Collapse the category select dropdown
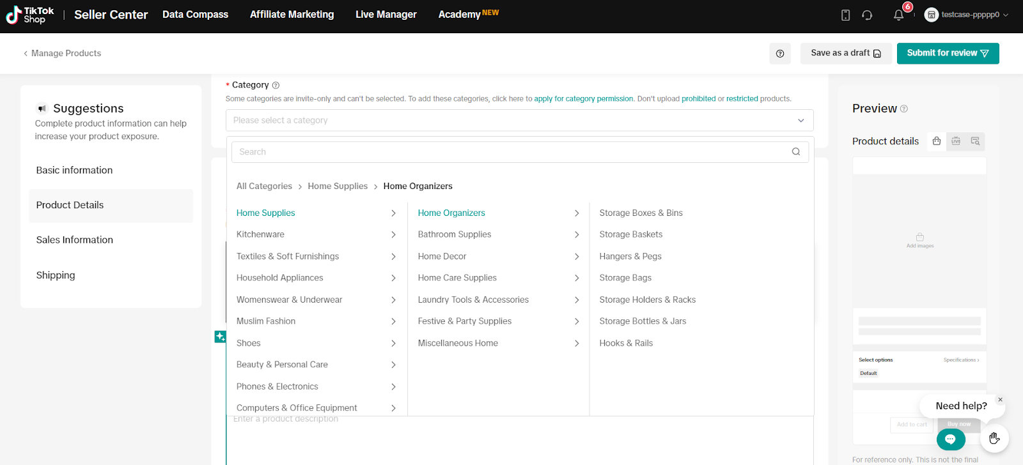Viewport: 1023px width, 465px height. pos(800,121)
